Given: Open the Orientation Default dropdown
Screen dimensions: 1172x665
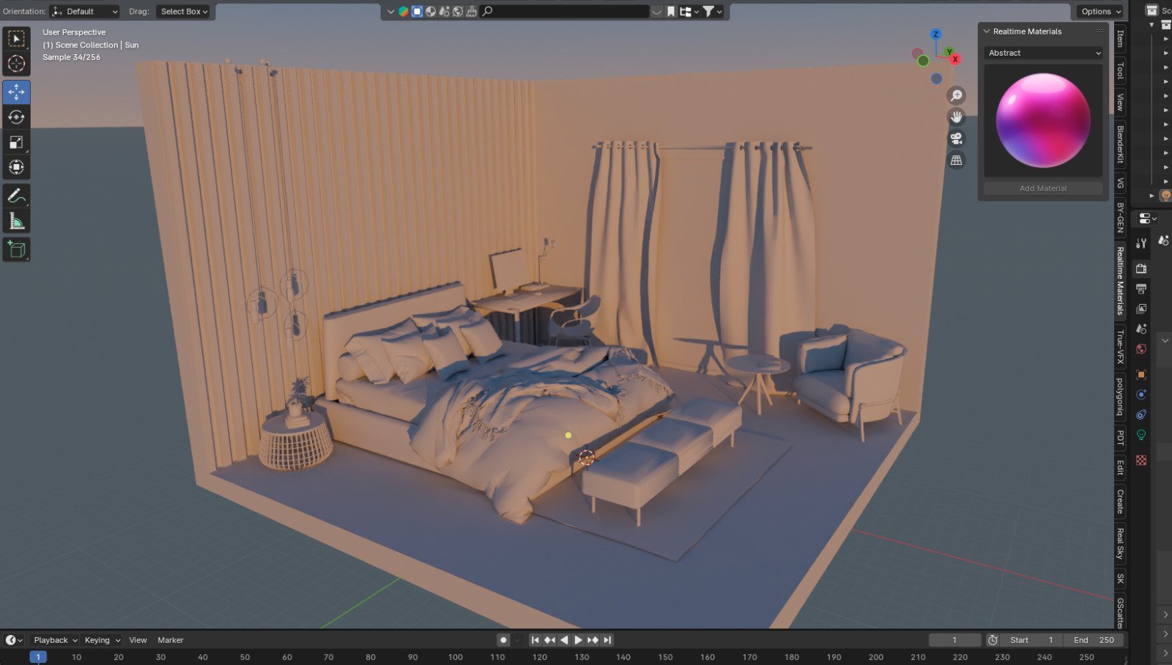Looking at the screenshot, I should point(84,11).
